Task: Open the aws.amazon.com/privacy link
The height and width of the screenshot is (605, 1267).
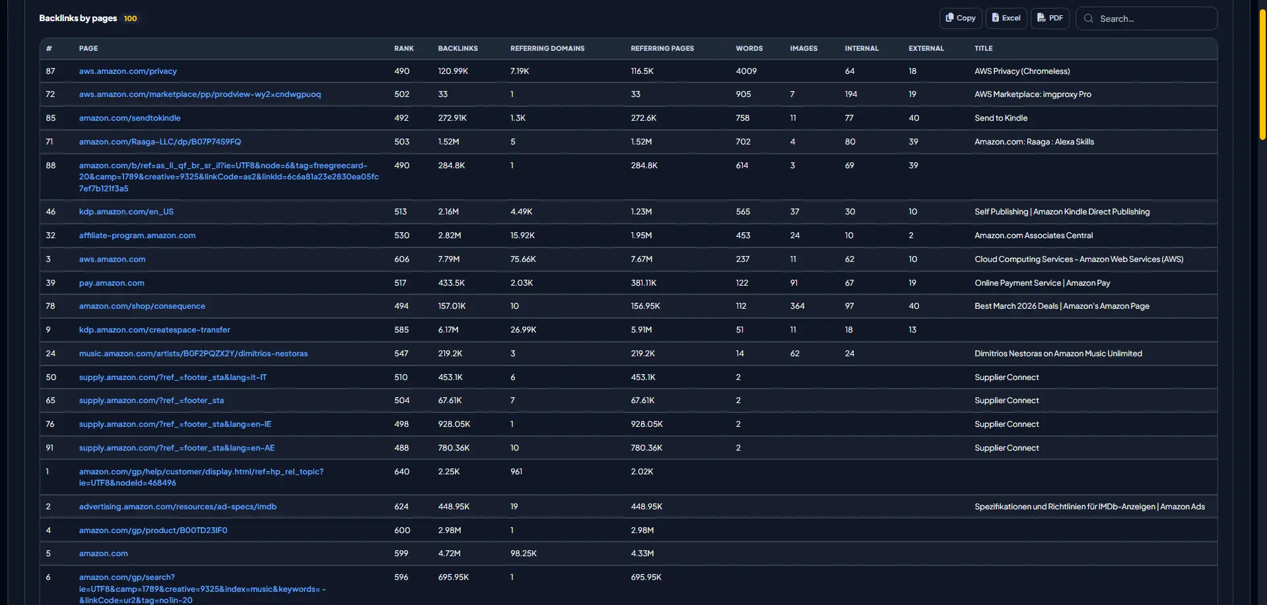Action: [128, 71]
